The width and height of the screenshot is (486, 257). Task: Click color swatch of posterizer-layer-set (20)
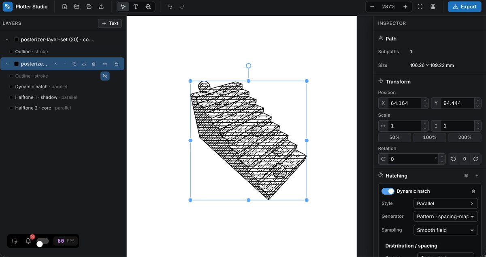click(16, 40)
